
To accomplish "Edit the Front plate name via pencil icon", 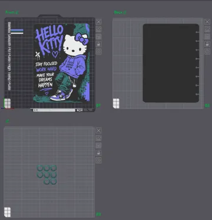I will point(17,12).
